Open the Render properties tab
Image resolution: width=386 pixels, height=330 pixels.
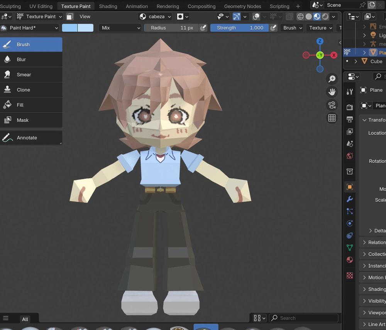pos(350,107)
